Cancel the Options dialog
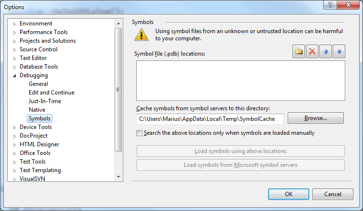The width and height of the screenshot is (363, 211). tap(332, 194)
